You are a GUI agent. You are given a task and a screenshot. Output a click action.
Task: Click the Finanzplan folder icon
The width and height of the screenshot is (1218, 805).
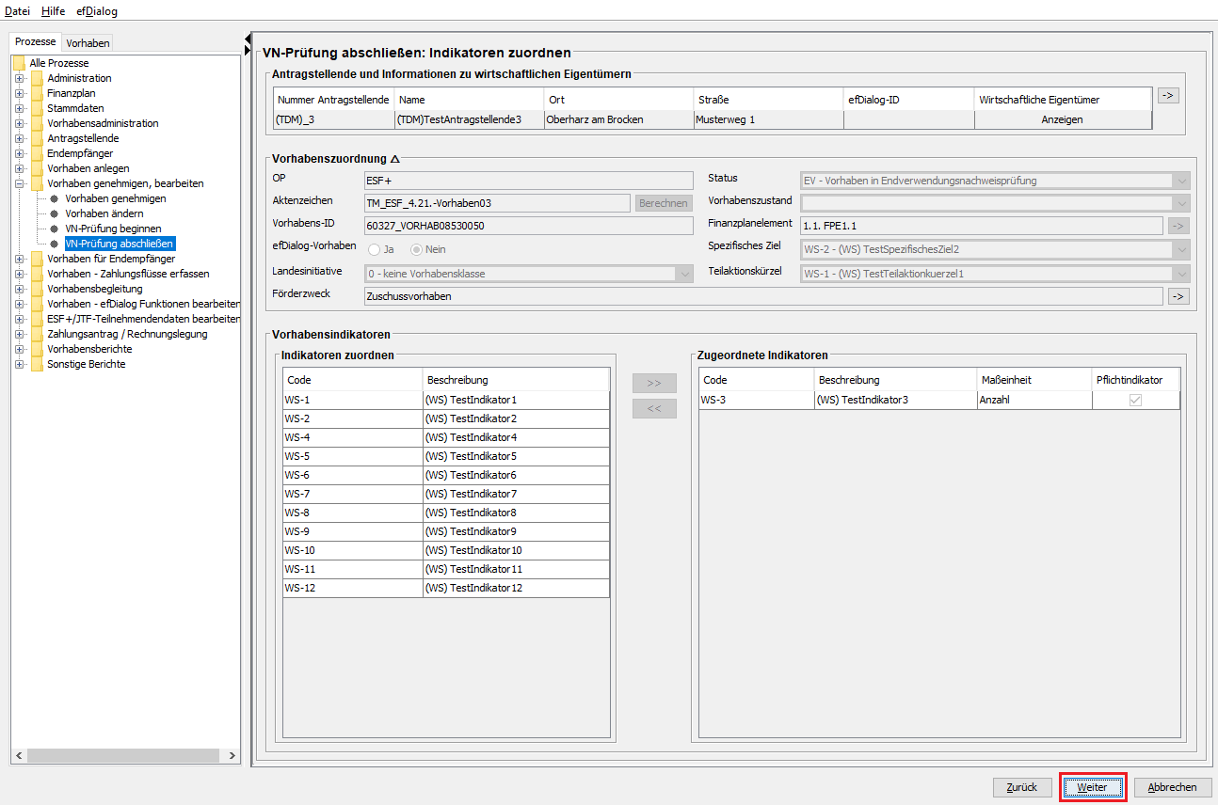(x=37, y=93)
